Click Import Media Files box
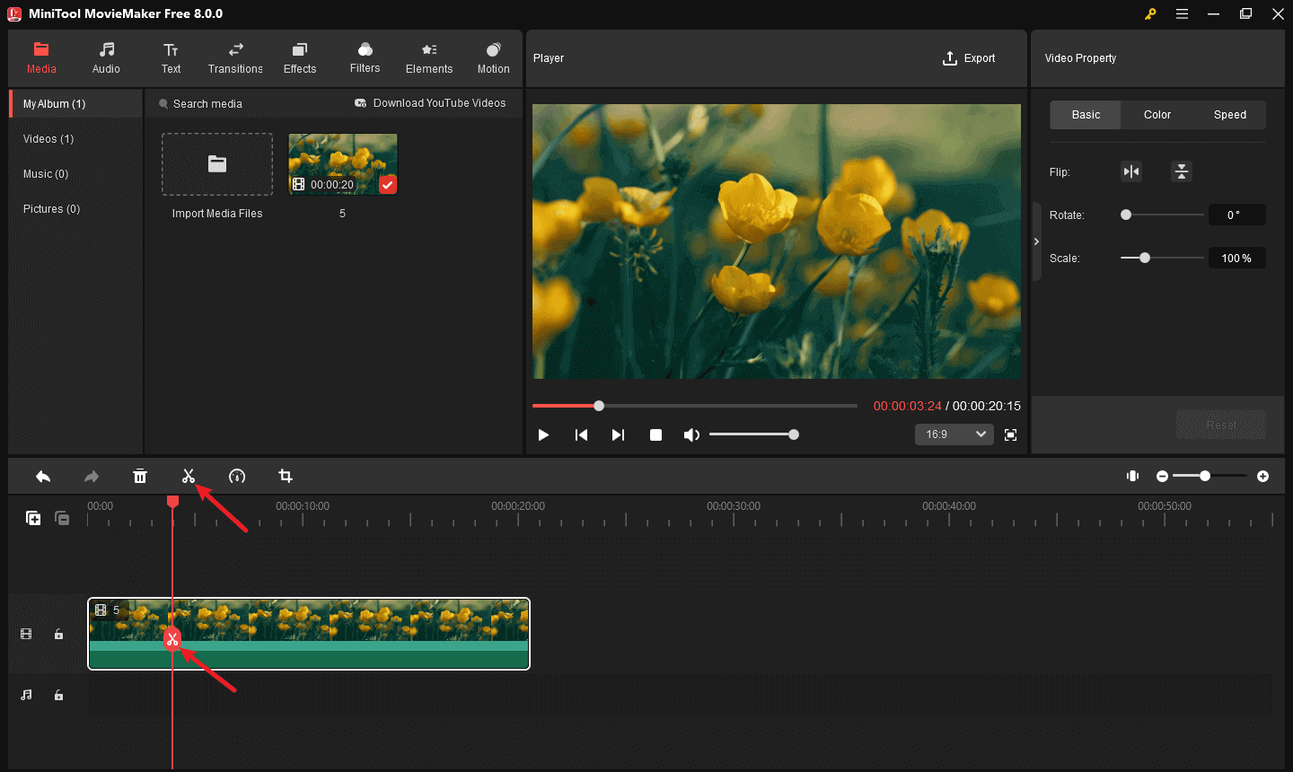1293x772 pixels. coord(217,164)
